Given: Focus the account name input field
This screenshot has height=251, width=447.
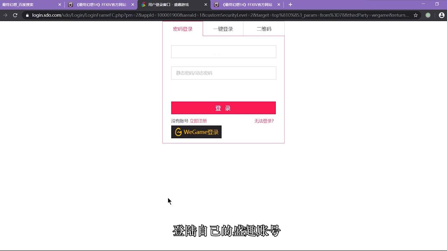Looking at the screenshot, I should (x=223, y=52).
